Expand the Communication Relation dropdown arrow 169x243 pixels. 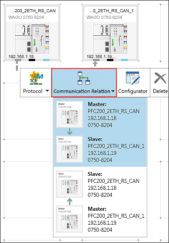113,91
